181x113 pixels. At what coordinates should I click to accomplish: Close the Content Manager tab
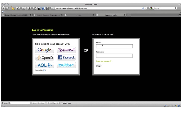pos(62,15)
